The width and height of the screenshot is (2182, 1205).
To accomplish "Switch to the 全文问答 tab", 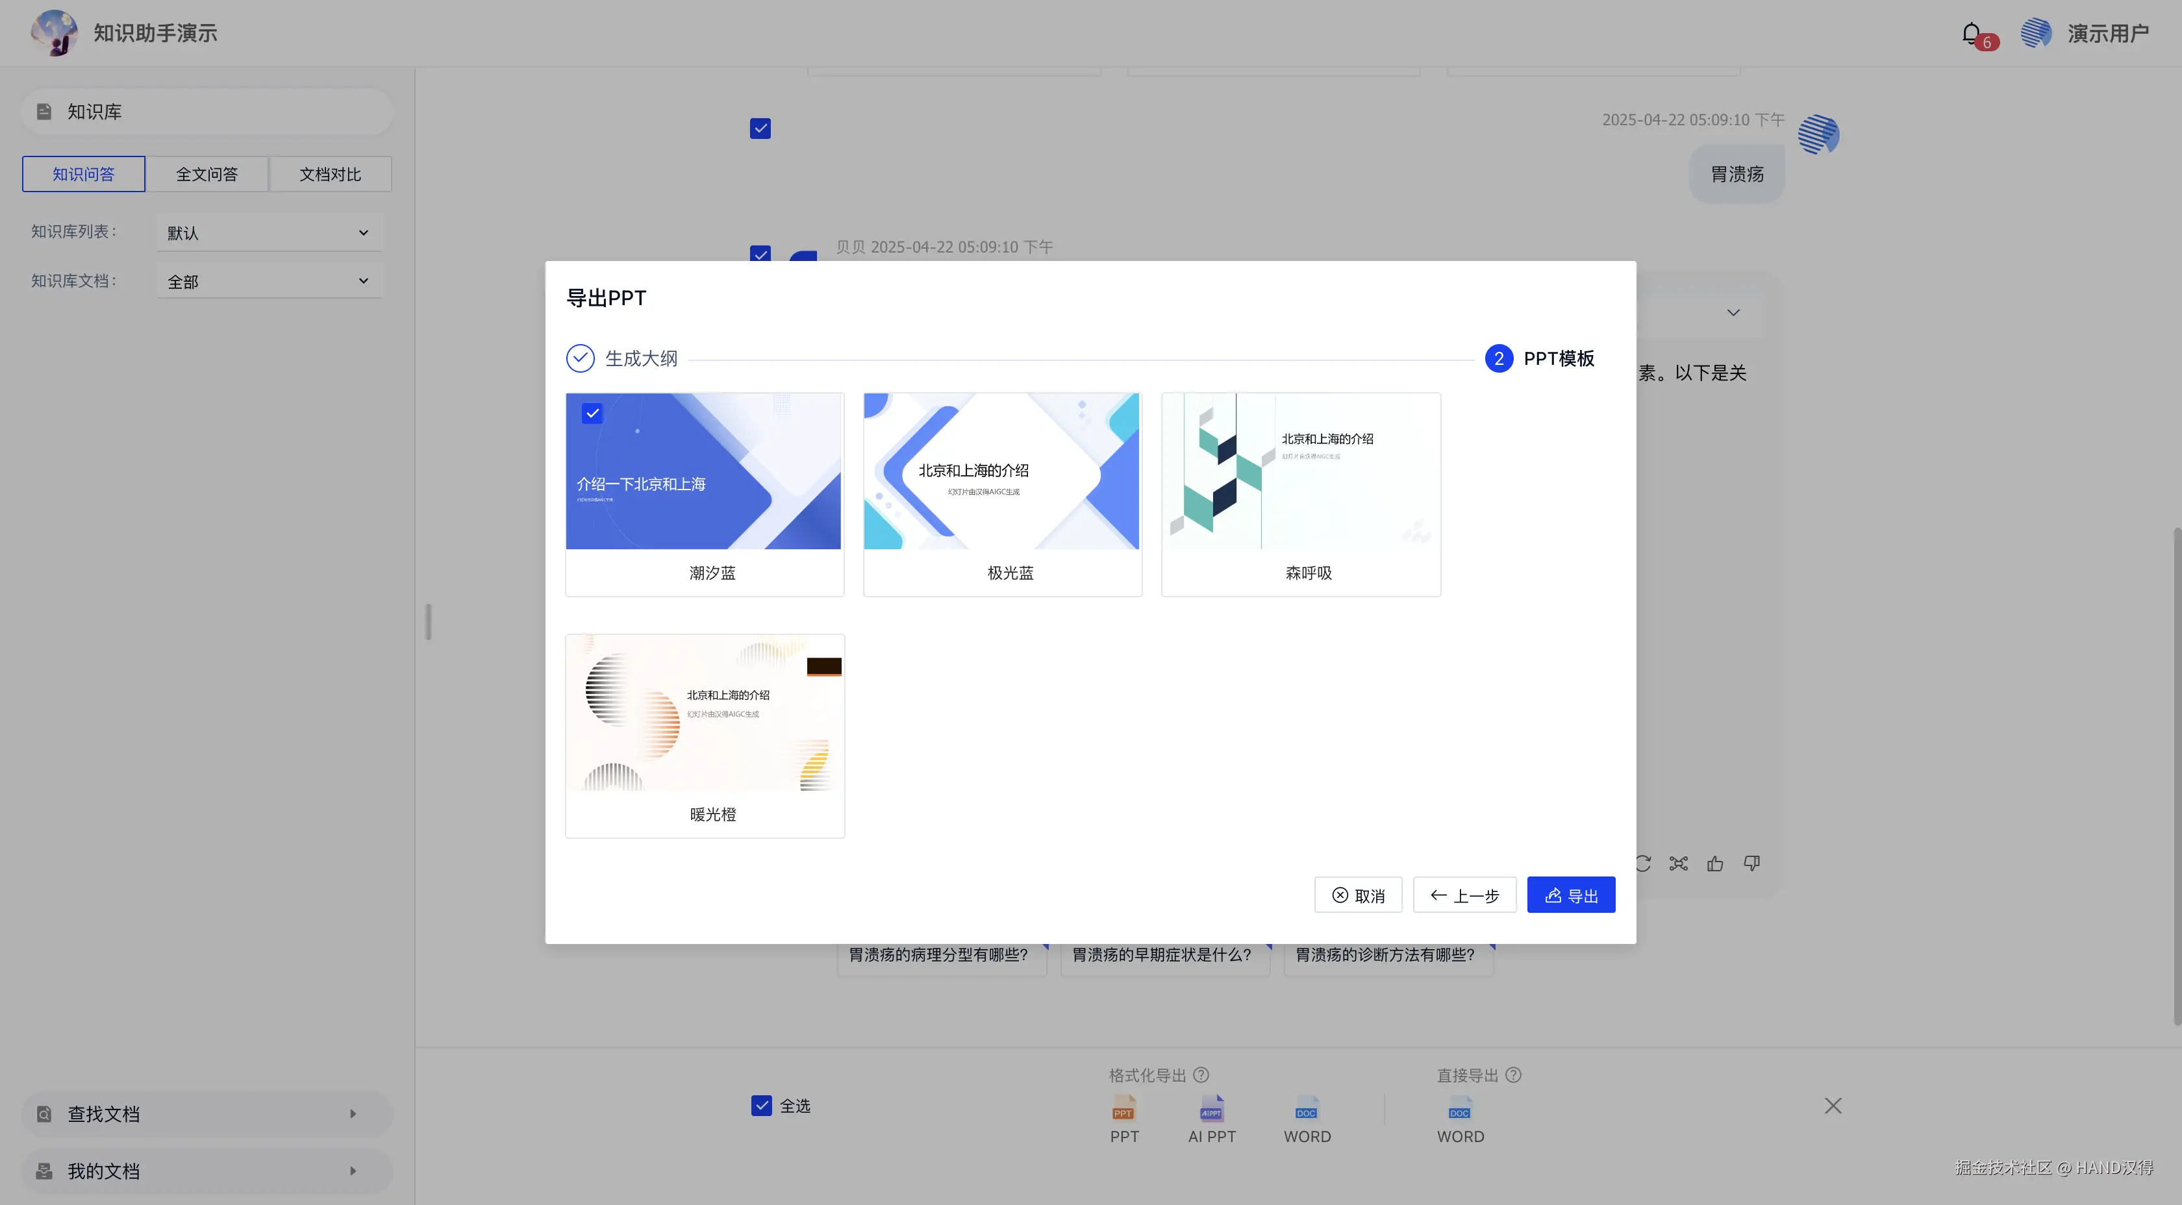I will (207, 175).
